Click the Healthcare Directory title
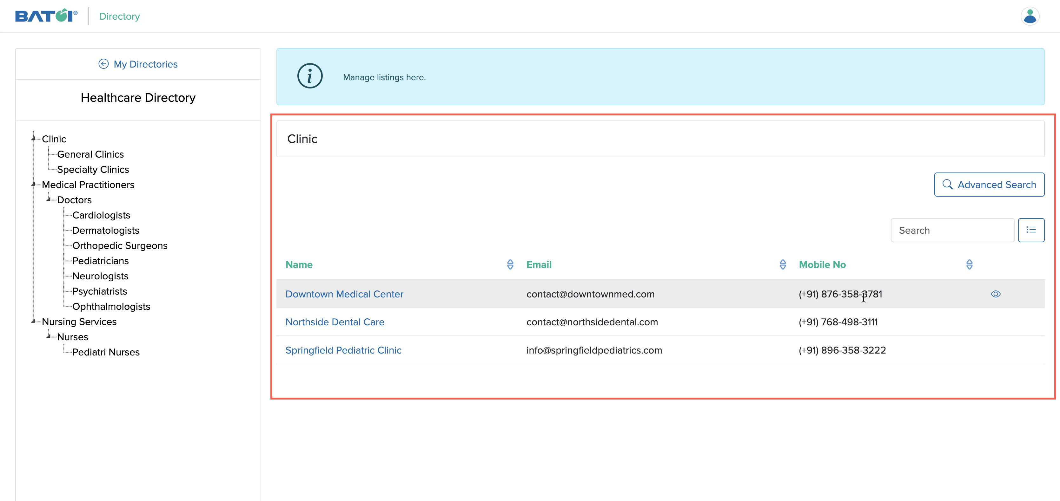This screenshot has height=501, width=1060. 138,97
